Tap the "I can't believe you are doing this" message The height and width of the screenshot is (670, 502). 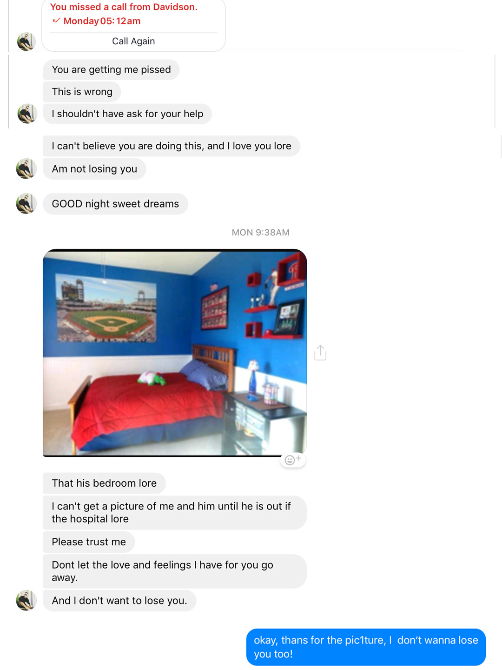click(x=172, y=146)
